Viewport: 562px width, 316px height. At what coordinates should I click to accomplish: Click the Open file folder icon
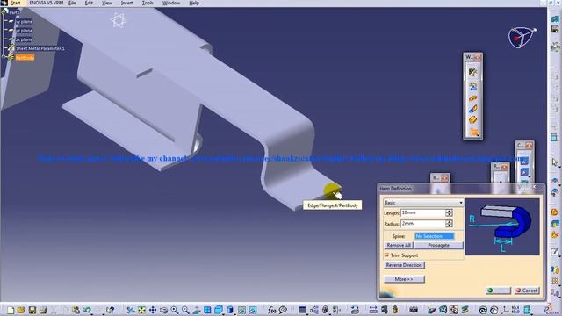tap(21, 310)
